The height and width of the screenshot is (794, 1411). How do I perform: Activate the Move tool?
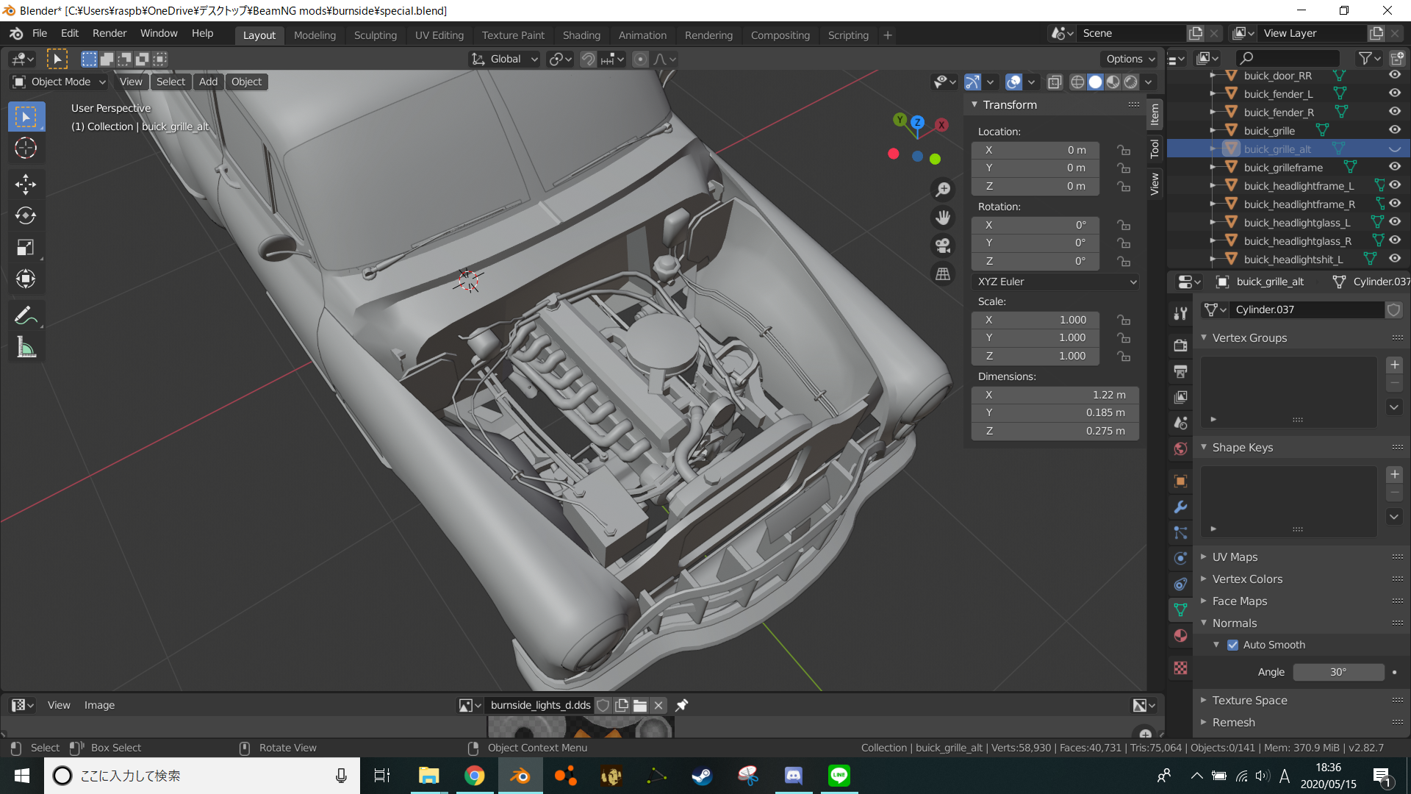tap(26, 184)
